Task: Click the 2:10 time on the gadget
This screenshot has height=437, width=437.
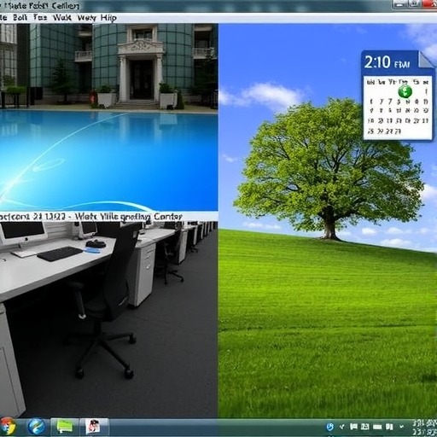Action: [377, 62]
